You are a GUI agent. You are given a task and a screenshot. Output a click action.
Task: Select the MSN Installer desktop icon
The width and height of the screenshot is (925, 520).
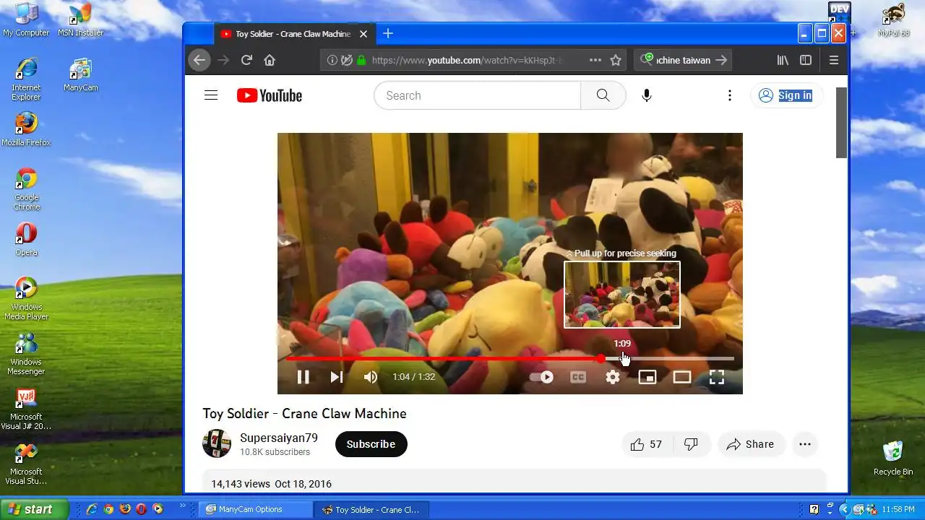click(x=80, y=19)
